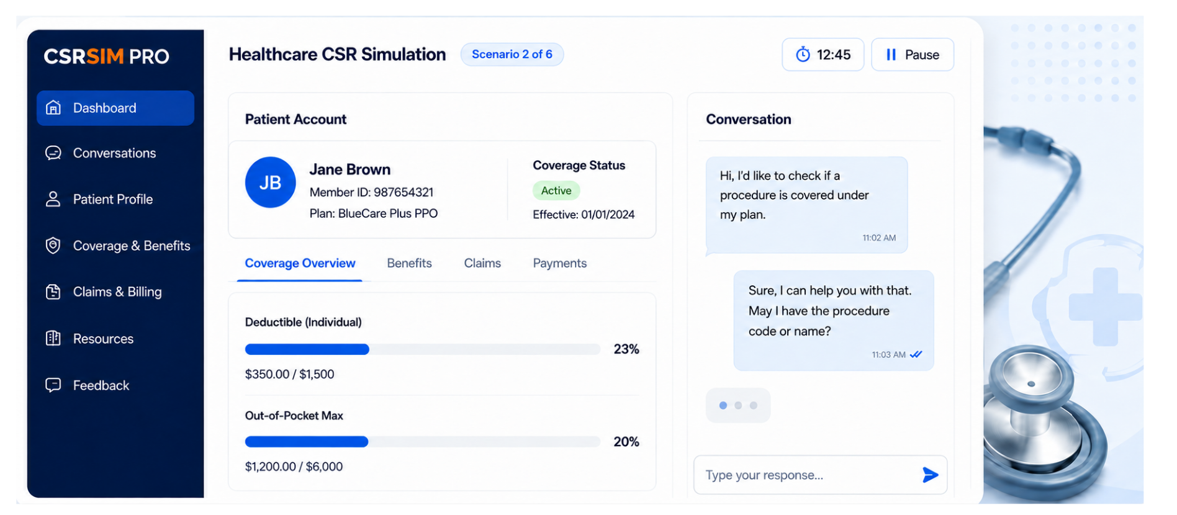Click the pause bars icon

pos(891,55)
